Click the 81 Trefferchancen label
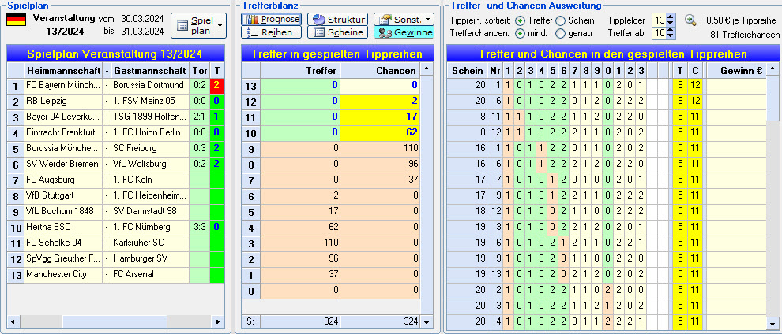The image size is (782, 334). pyautogui.click(x=745, y=35)
